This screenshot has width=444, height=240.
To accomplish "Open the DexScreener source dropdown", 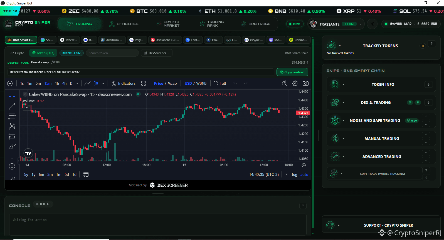I will [x=157, y=53].
